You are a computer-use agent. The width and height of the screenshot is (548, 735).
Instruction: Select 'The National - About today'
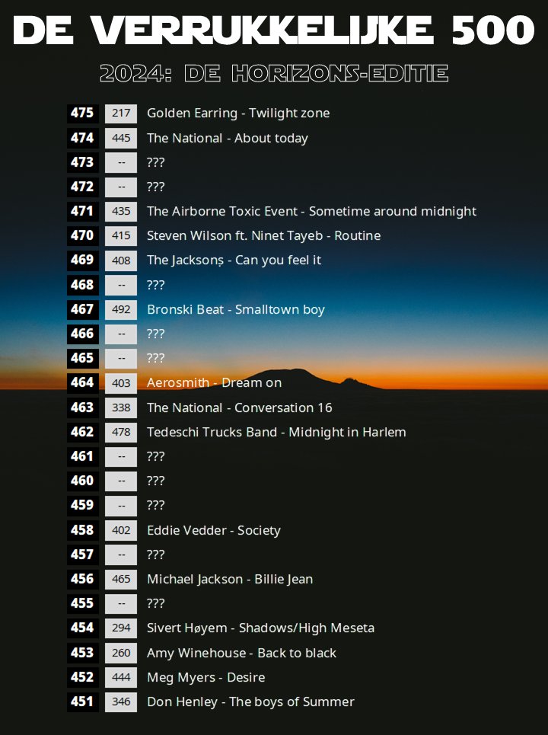(x=227, y=139)
